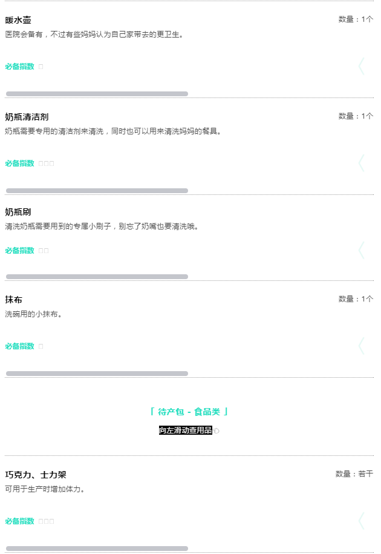The width and height of the screenshot is (381, 554).
Task: Click the left chevron beside 奶瓶清洁剂
Action: [361, 163]
